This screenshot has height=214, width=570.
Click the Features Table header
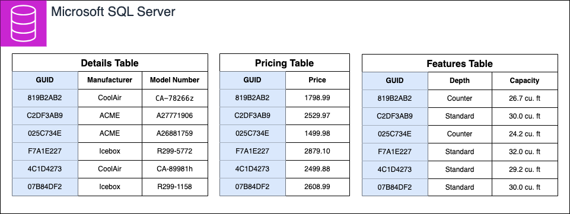coord(460,63)
